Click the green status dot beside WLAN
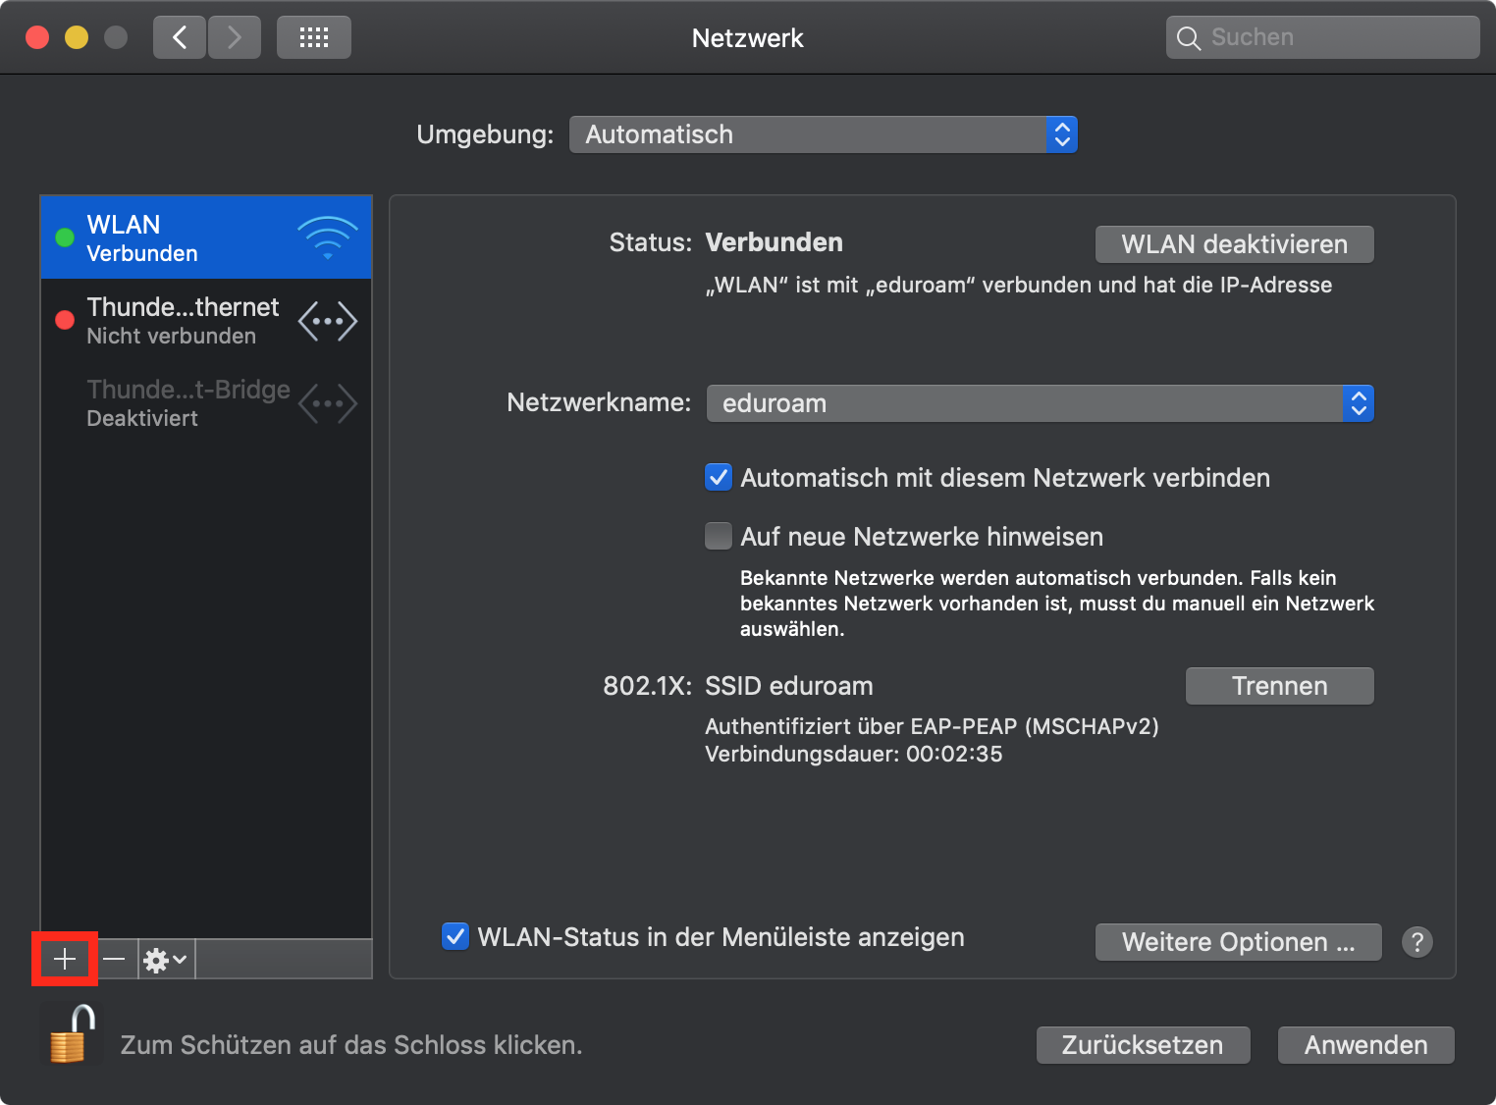Image resolution: width=1496 pixels, height=1105 pixels. [x=65, y=237]
